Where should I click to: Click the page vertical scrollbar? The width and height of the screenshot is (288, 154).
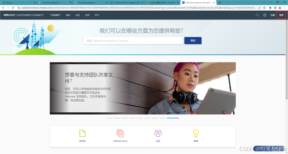point(287,60)
